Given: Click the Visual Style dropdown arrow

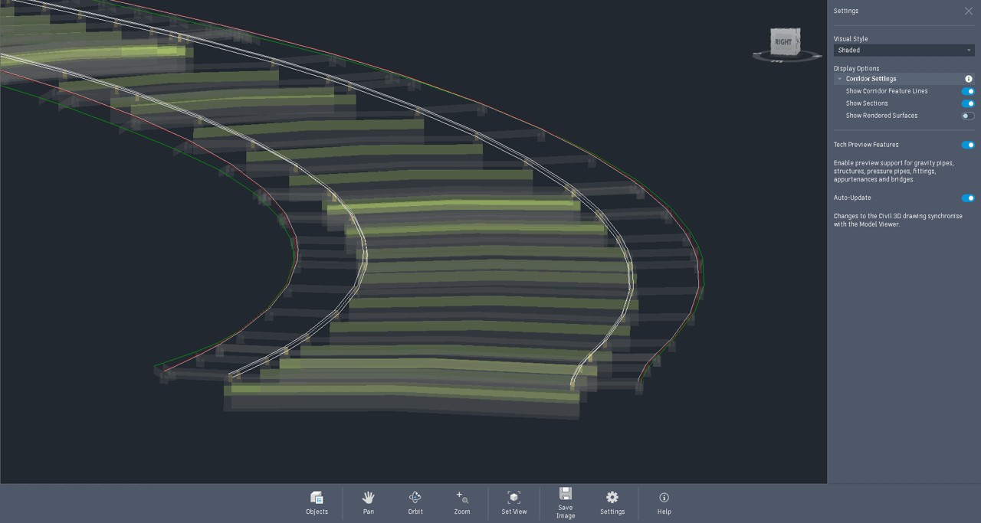Looking at the screenshot, I should [969, 51].
